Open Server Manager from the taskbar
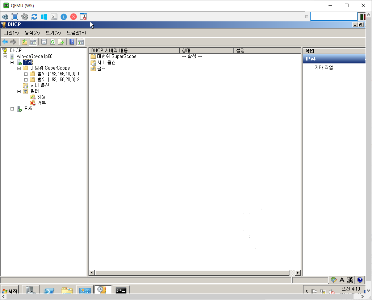This screenshot has width=372, height=300. tap(30, 290)
